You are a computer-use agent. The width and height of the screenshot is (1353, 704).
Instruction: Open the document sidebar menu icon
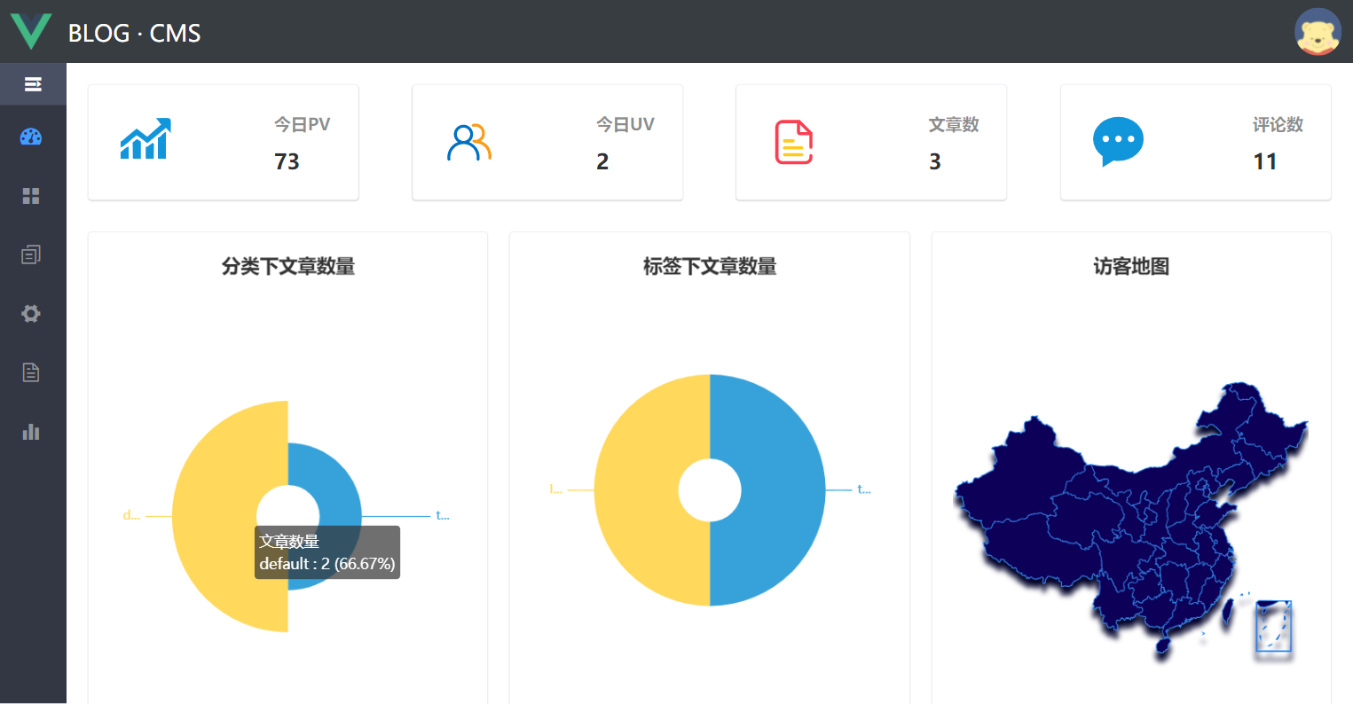(x=31, y=372)
